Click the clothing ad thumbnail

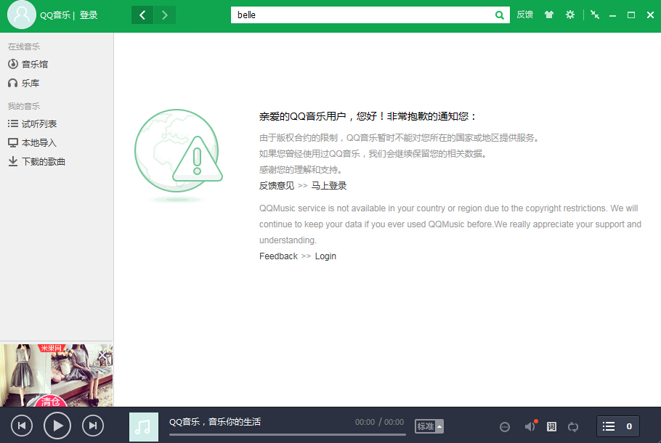coord(57,375)
